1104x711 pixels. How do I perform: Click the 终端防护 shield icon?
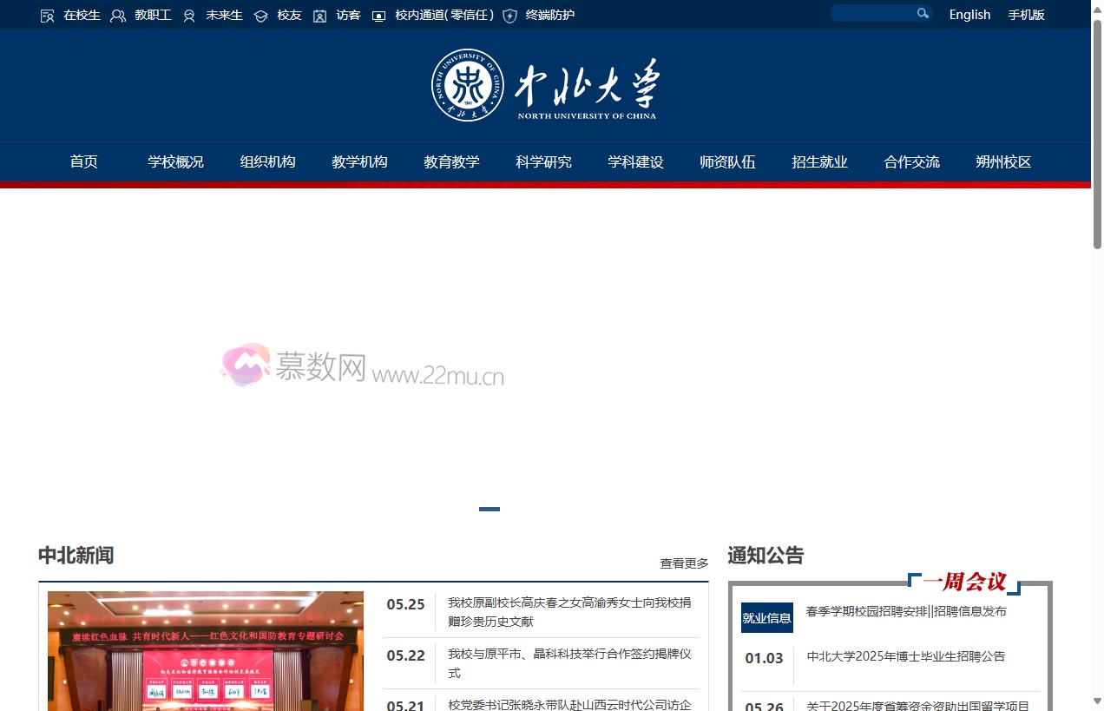pos(509,15)
